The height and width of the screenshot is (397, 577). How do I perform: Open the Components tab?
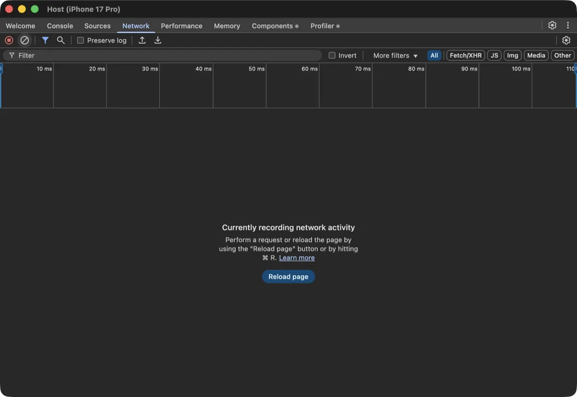click(275, 26)
